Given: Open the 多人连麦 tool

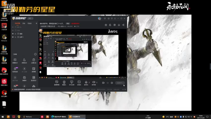Looking at the screenshot, I should [x=24, y=70].
